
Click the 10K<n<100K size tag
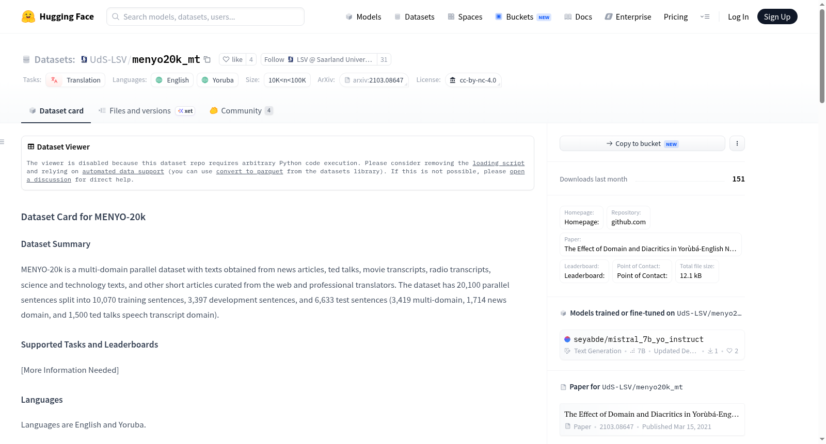[287, 80]
